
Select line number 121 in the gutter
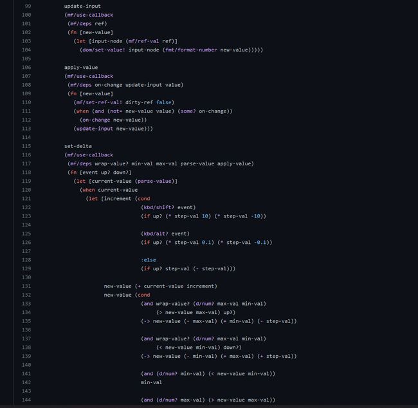[26, 198]
